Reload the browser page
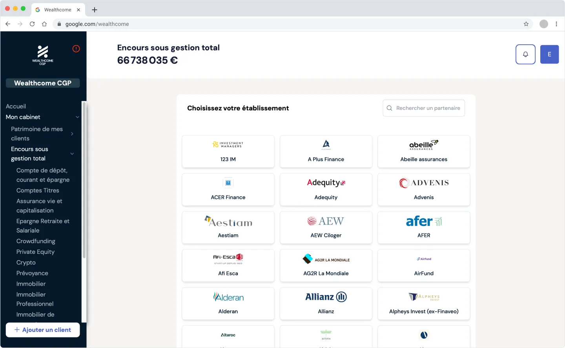 tap(32, 24)
